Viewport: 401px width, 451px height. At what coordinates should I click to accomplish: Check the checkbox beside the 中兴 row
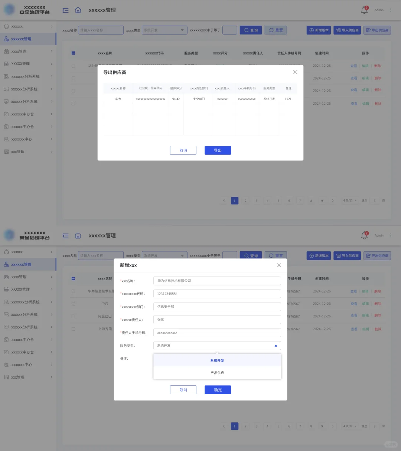point(73,304)
